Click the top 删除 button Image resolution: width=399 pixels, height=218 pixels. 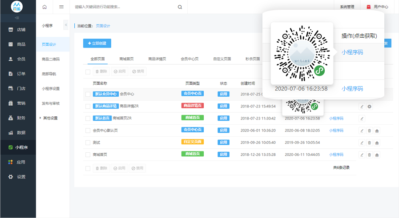(101, 71)
